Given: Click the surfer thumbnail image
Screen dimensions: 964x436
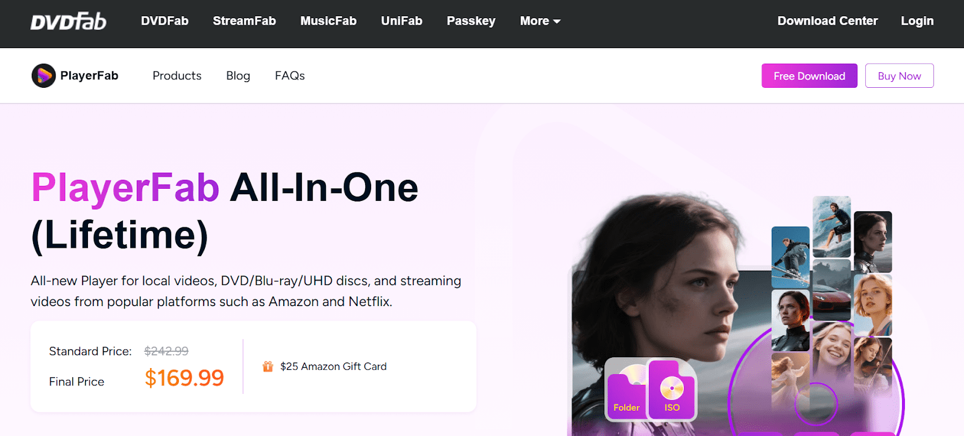Looking at the screenshot, I should 831,226.
